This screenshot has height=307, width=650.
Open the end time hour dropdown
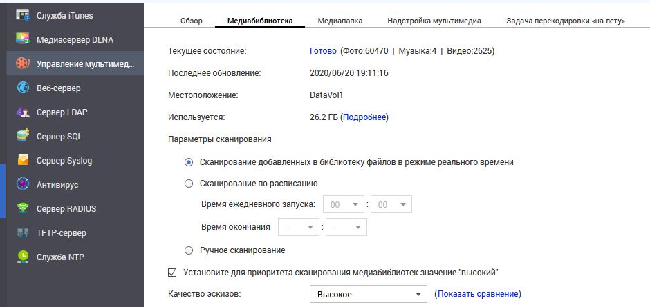click(x=299, y=227)
